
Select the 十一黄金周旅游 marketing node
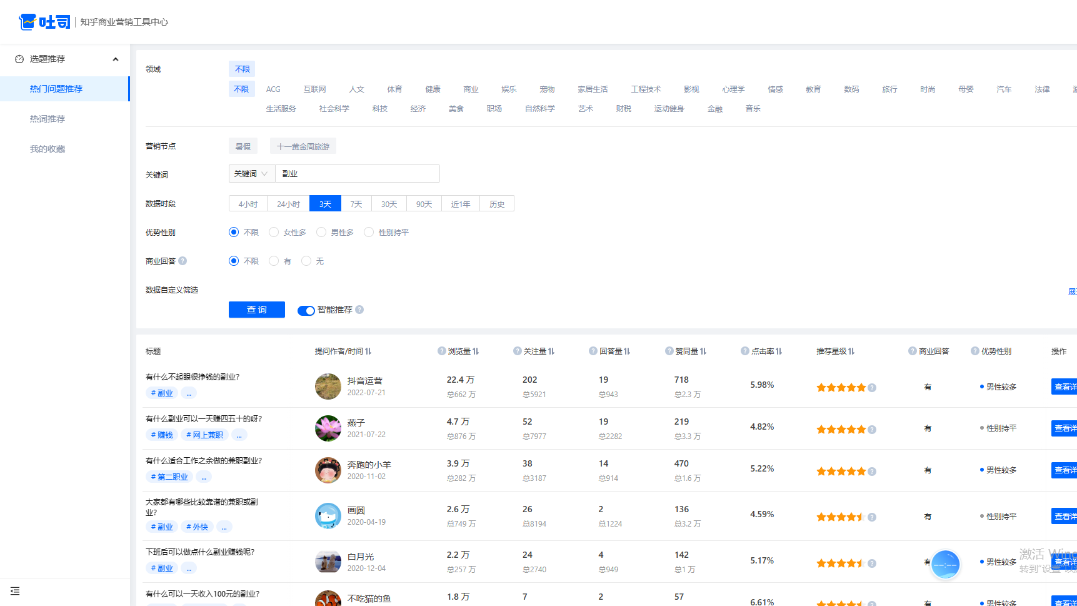coord(303,146)
